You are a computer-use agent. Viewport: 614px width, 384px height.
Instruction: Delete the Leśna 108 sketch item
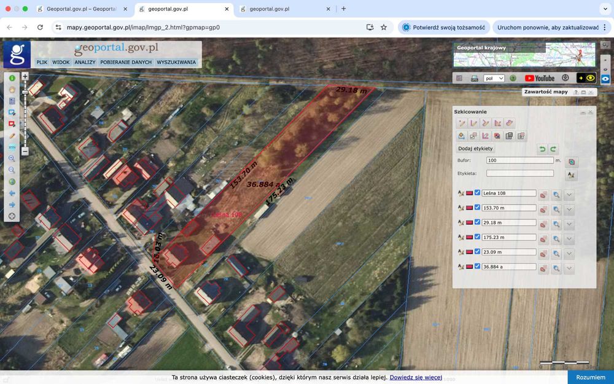[x=543, y=195]
